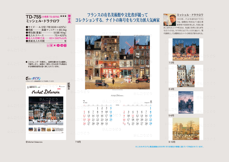This screenshot has height=162, width=229.
Task: Click the commercial-use prohibition notice paragraph
Action: 46,64
